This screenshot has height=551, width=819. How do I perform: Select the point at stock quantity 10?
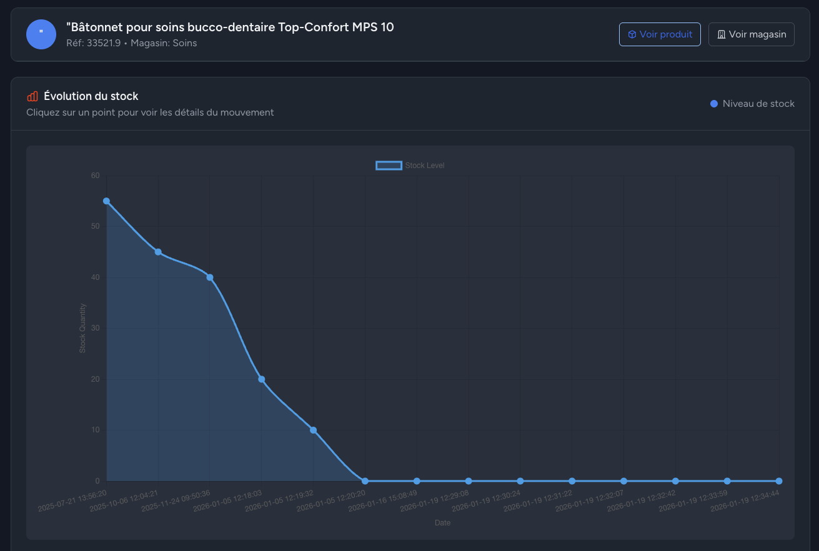(313, 430)
